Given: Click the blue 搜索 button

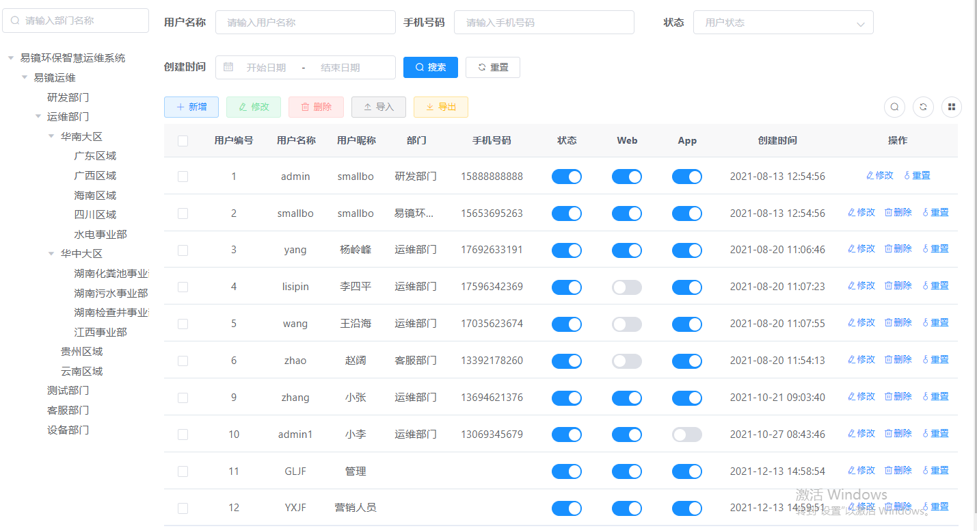Looking at the screenshot, I should [430, 67].
